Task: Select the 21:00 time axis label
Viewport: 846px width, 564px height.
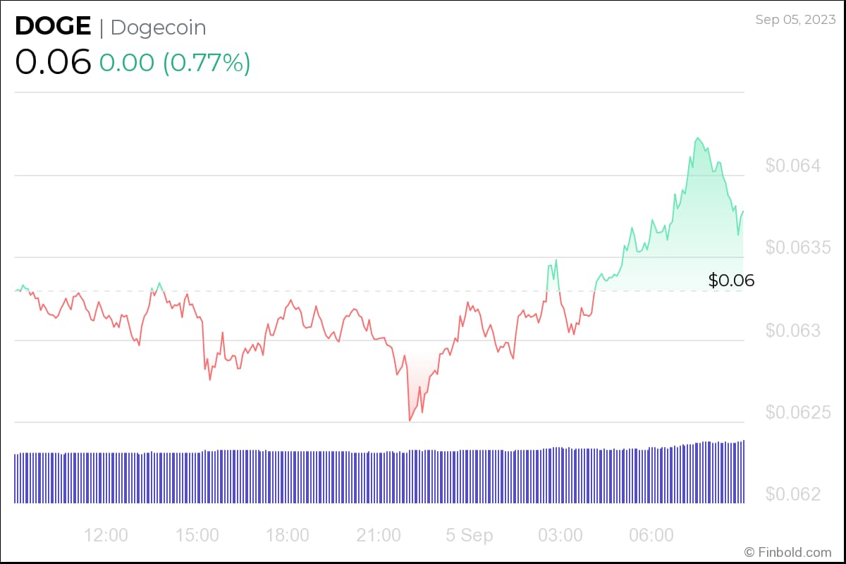Action: coord(379,535)
